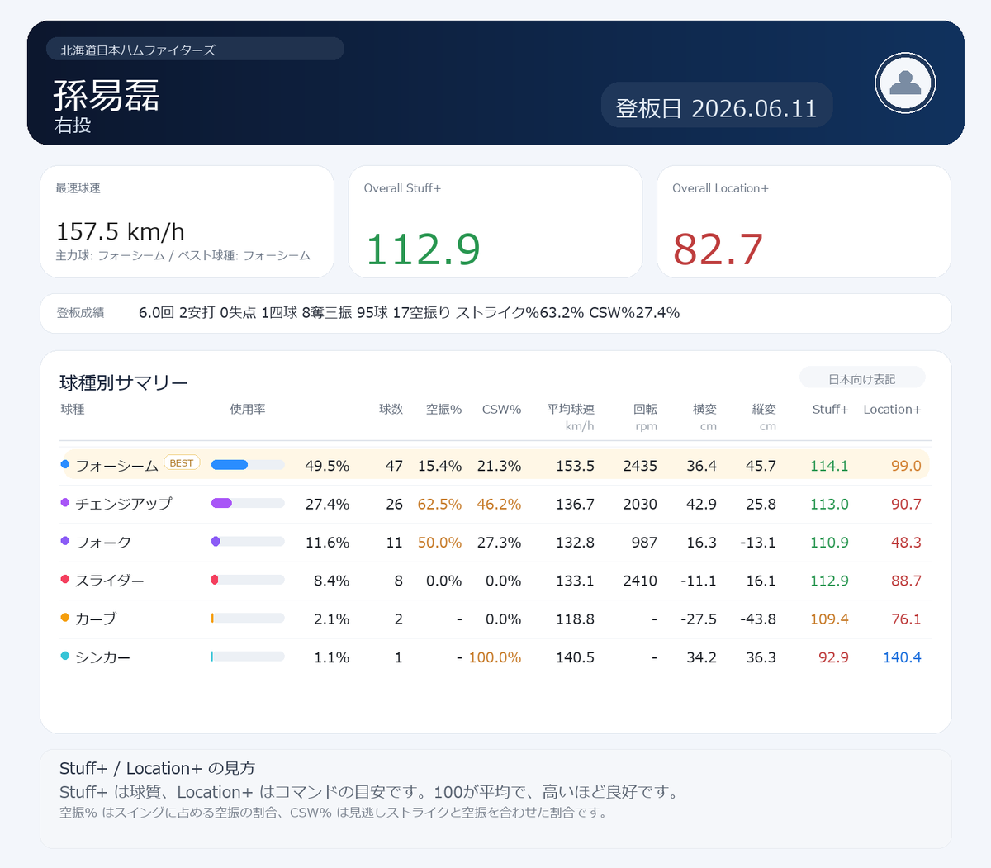Click the フォーシーム usage rate bar
Screen dimensions: 991x868
click(248, 465)
